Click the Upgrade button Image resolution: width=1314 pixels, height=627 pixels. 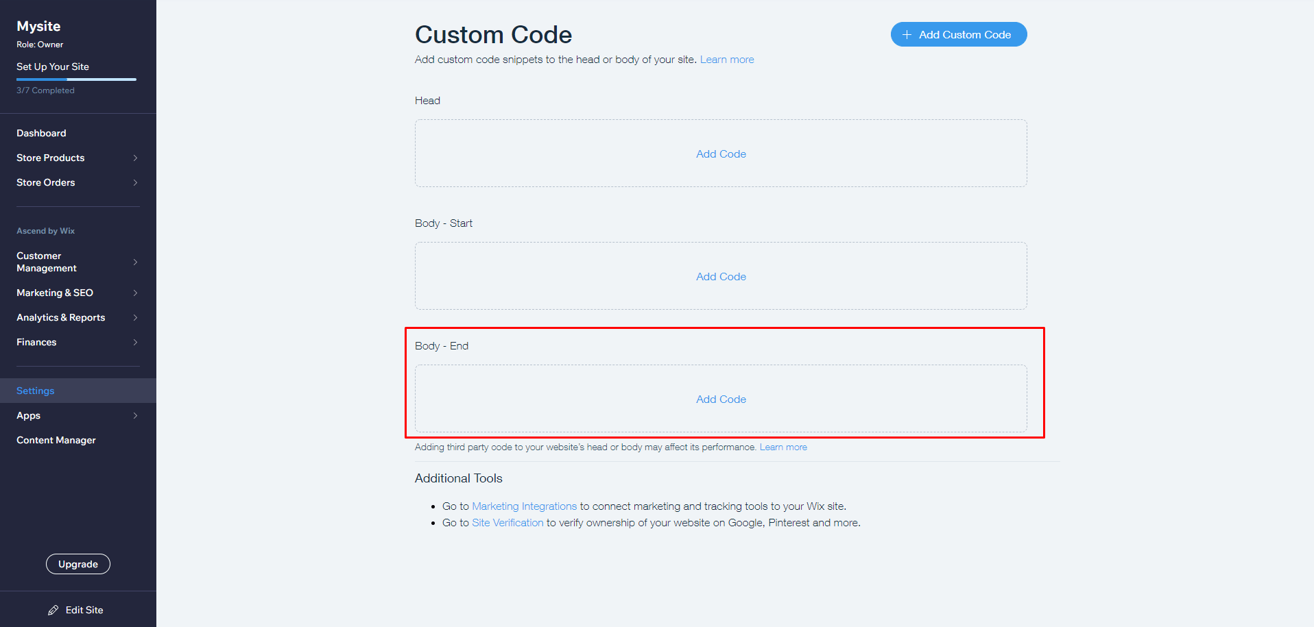pos(77,564)
